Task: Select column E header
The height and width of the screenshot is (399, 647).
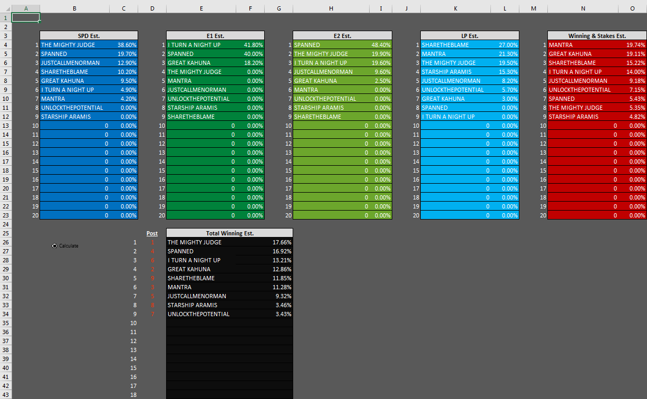Action: click(201, 8)
